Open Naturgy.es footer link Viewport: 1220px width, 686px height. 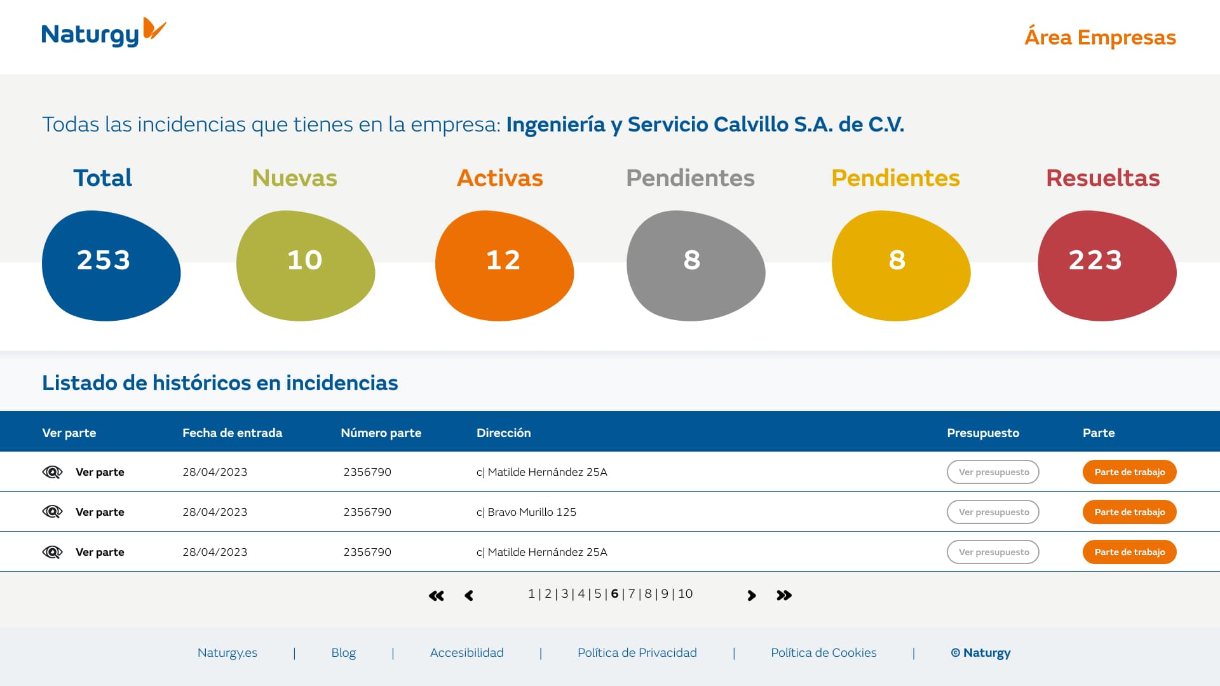point(227,653)
